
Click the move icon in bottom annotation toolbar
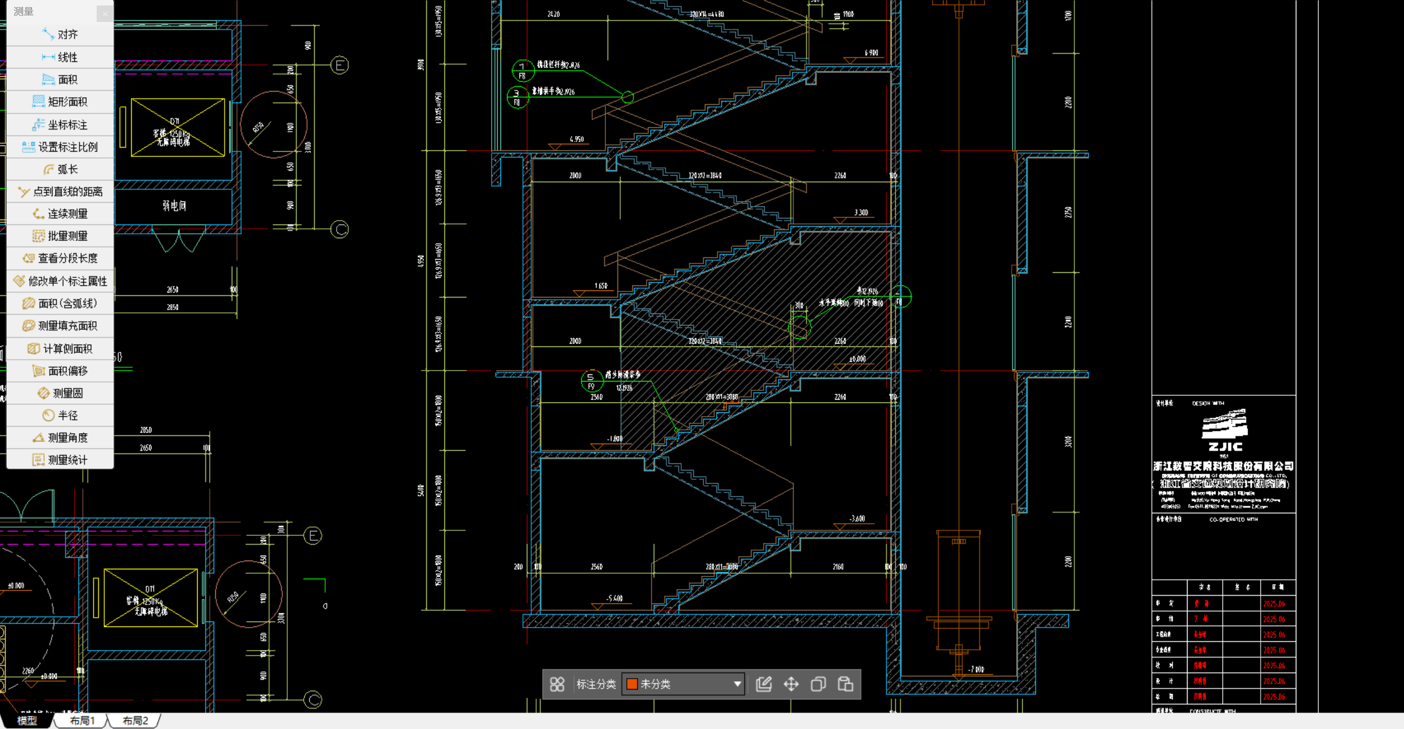791,684
